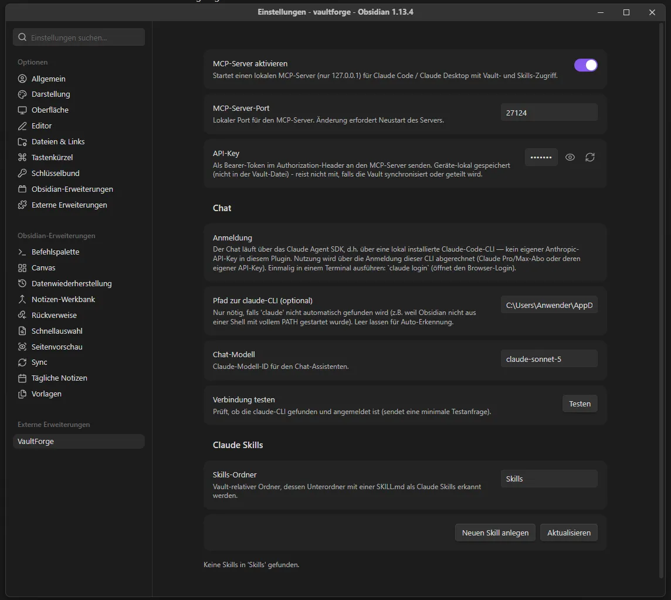Click the Anmeldung setting title
Viewport: 671px width, 600px height.
(232, 238)
